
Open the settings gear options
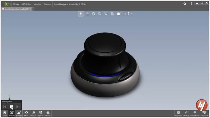[185, 4]
